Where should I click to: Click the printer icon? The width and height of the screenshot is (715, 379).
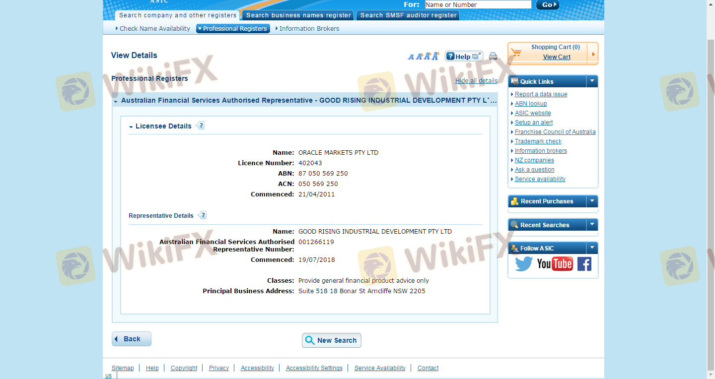point(493,57)
